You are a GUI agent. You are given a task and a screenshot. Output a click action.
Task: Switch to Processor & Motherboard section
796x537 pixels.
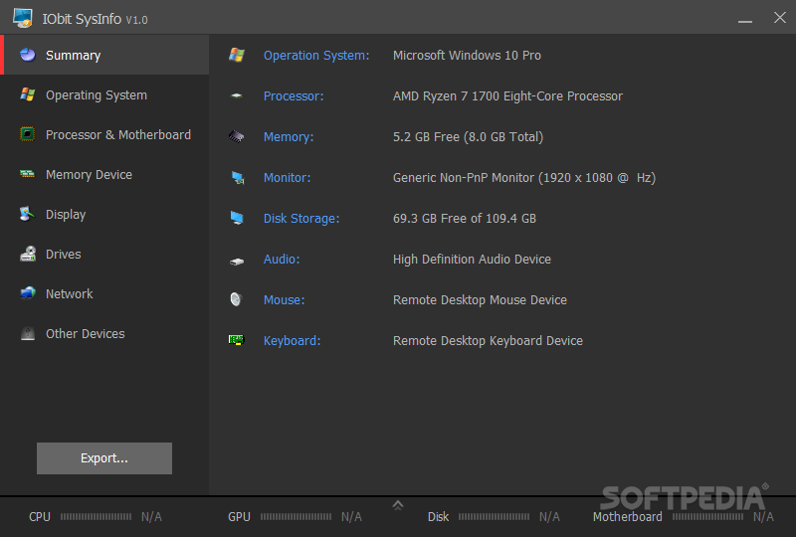click(106, 134)
